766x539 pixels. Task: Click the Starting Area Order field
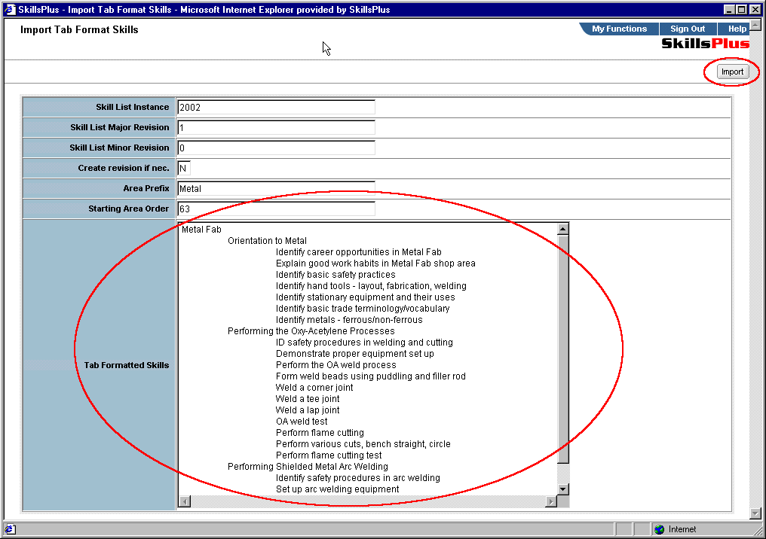point(276,209)
